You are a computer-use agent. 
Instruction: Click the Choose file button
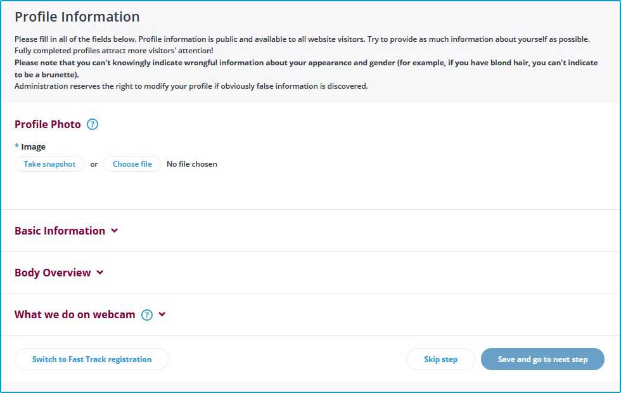[x=132, y=164]
